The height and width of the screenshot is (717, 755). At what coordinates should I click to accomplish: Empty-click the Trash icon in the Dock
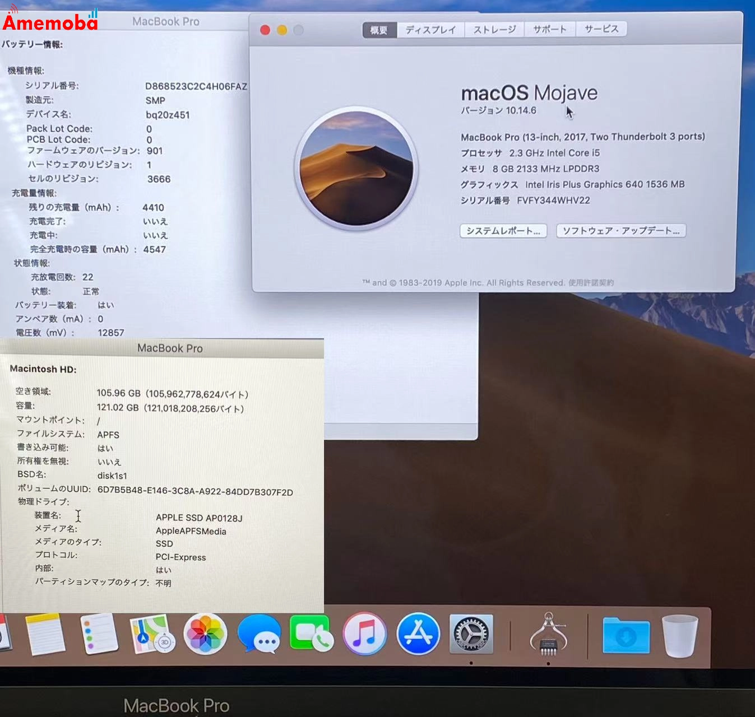678,634
